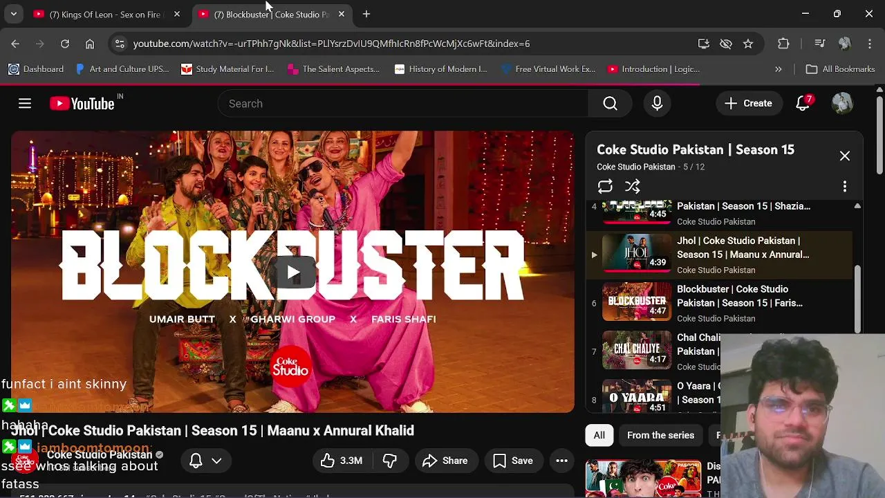Open more actions three-dot menu below video
Viewport: 885px width, 498px height.
(x=561, y=461)
